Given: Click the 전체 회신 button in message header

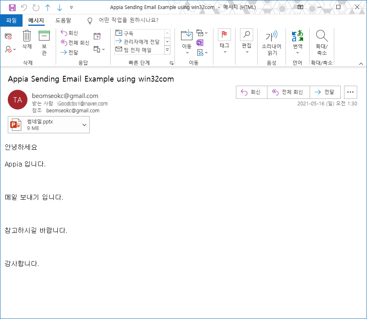Looking at the screenshot, I should click(288, 92).
